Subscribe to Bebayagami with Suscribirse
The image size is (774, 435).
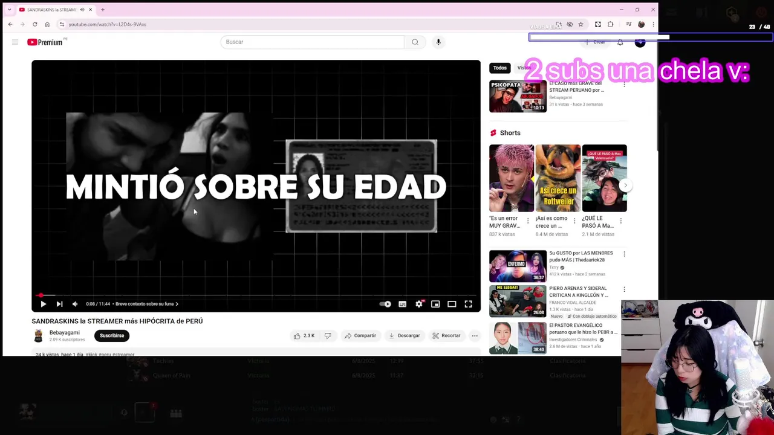(x=112, y=335)
